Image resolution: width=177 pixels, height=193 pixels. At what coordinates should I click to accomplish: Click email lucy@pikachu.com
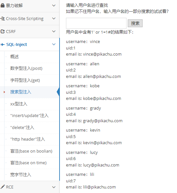point(101,165)
